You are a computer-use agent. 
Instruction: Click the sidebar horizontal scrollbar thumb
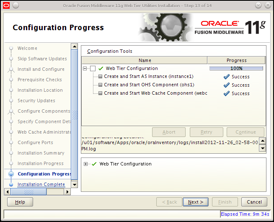tap(28, 192)
